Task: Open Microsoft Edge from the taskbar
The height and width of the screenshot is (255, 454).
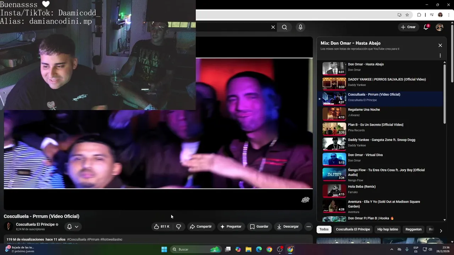Action: pos(259,249)
